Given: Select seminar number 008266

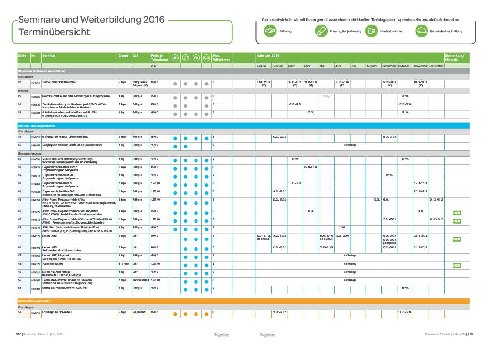Looking at the screenshot, I should [x=36, y=97].
